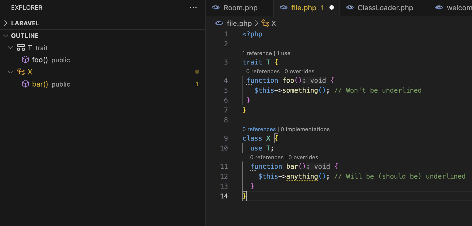
Task: Collapse the T trait outline node
Action: pyautogui.click(x=10, y=48)
